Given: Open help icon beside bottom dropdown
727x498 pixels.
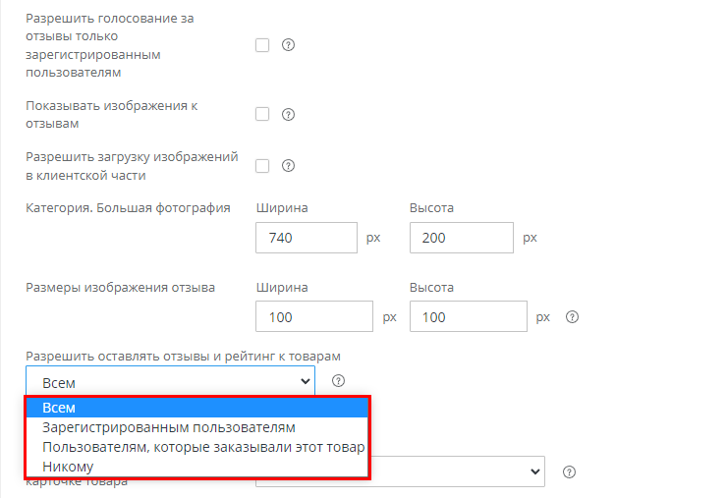Looking at the screenshot, I should (x=569, y=472).
